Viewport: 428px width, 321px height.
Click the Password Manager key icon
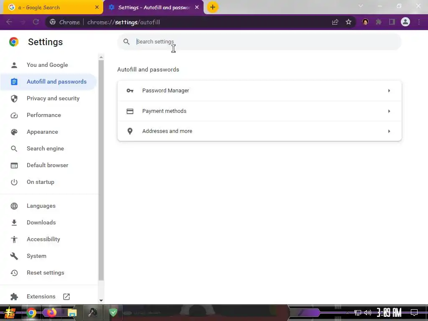(x=130, y=91)
